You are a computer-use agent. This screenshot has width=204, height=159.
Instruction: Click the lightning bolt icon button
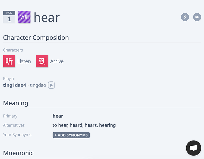185,17
